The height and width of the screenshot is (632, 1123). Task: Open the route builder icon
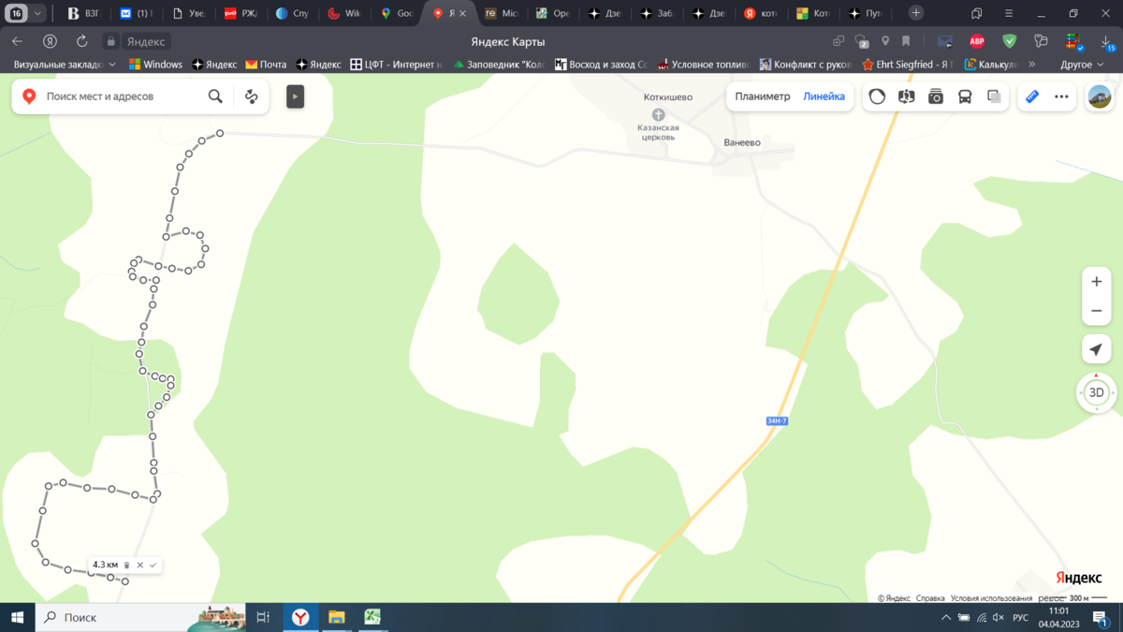251,96
